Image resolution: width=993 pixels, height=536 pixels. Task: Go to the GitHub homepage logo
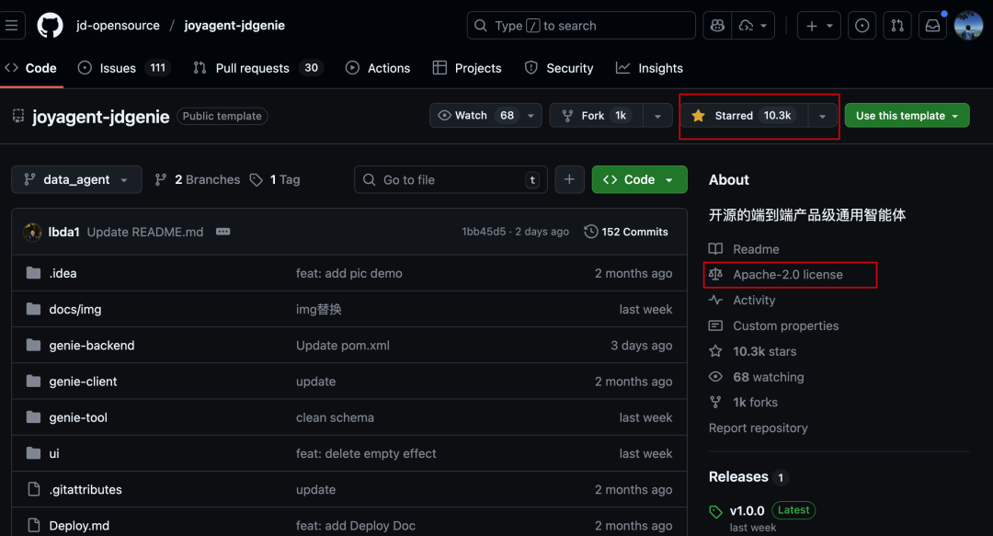[x=50, y=26]
